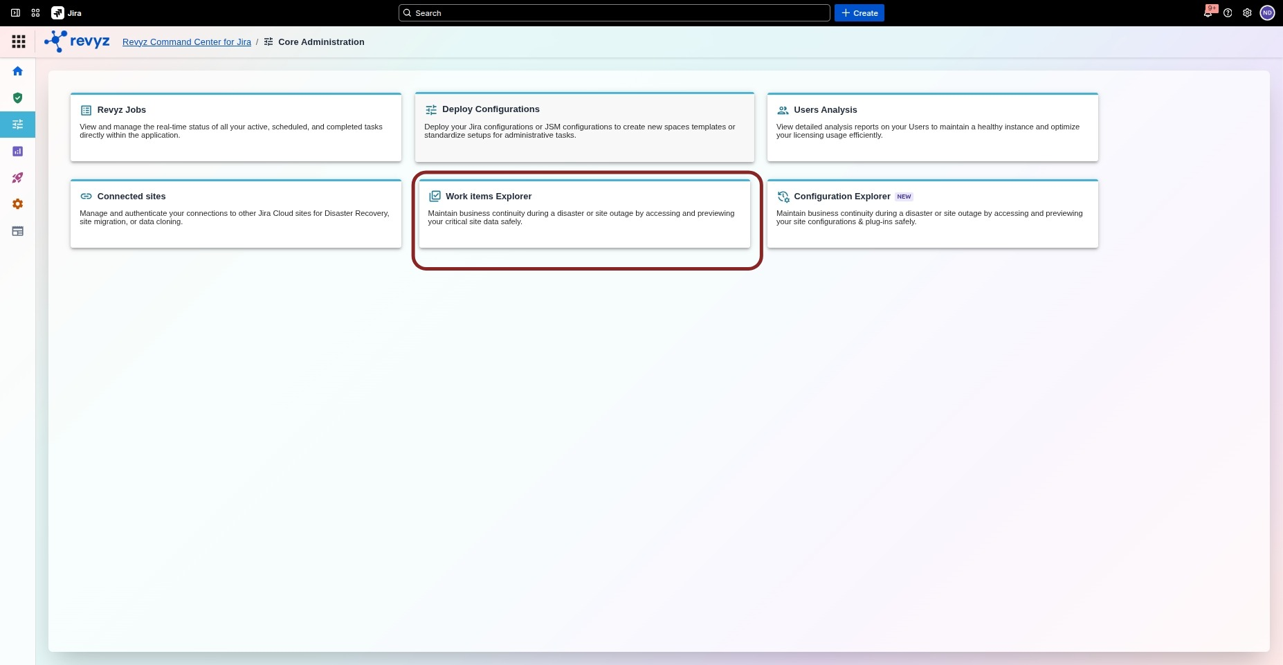
Task: Click the Revyz Jobs list icon
Action: (x=86, y=110)
